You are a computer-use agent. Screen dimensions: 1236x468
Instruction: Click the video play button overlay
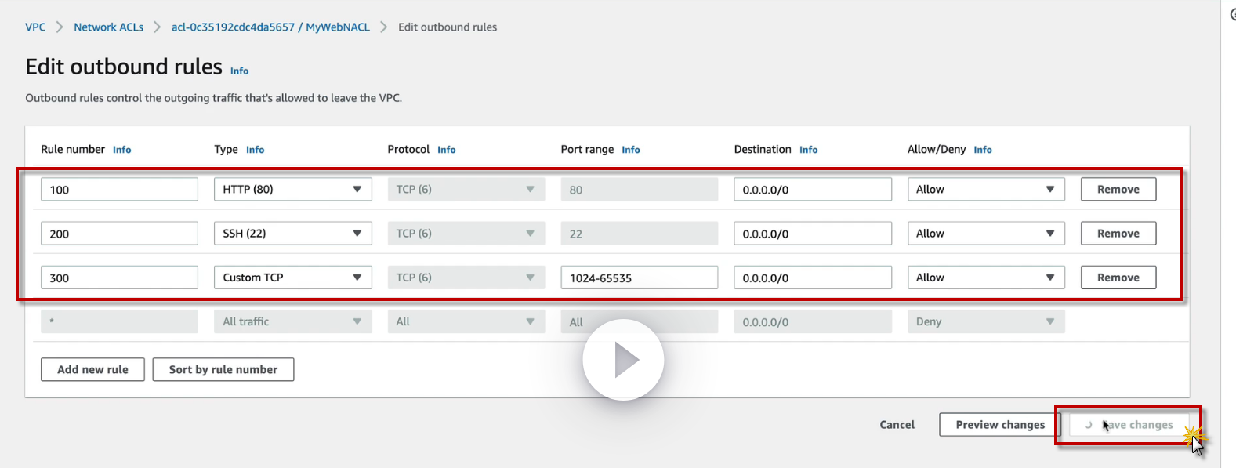pyautogui.click(x=623, y=360)
